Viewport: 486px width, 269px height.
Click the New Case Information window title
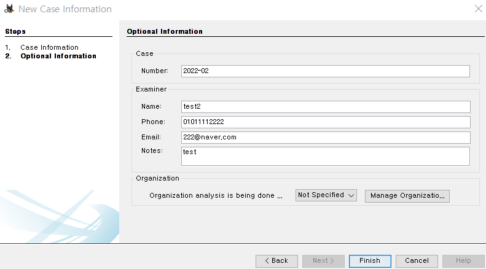[65, 9]
